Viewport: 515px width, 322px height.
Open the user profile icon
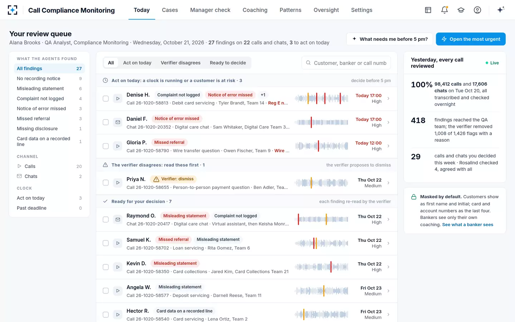pyautogui.click(x=477, y=10)
